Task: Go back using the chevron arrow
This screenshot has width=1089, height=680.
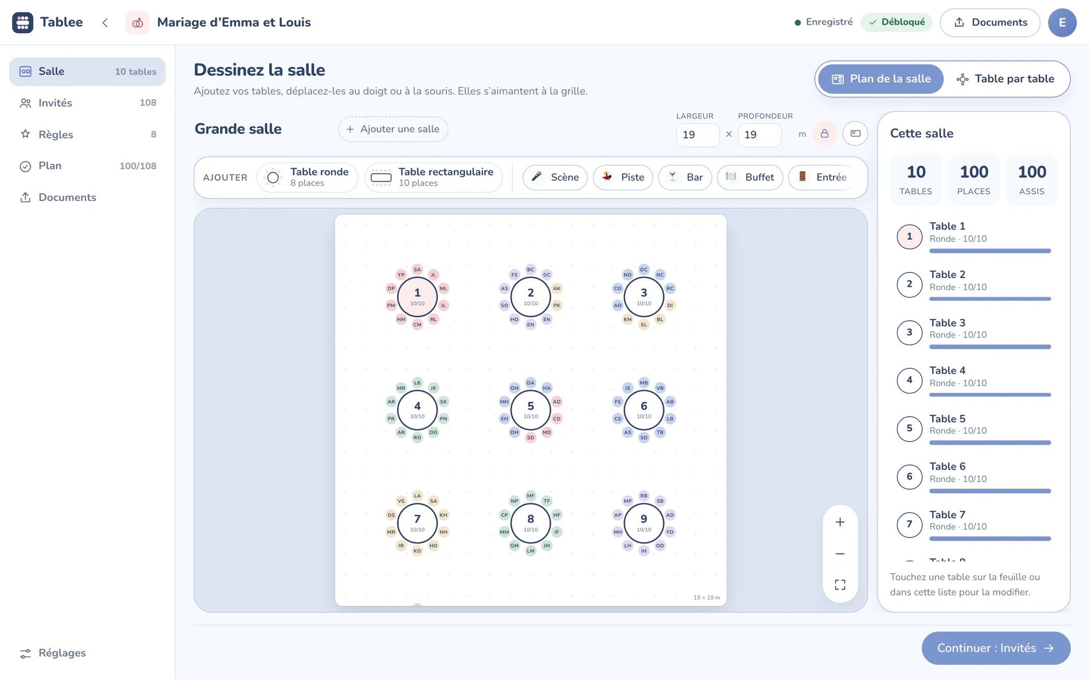Action: click(x=105, y=23)
